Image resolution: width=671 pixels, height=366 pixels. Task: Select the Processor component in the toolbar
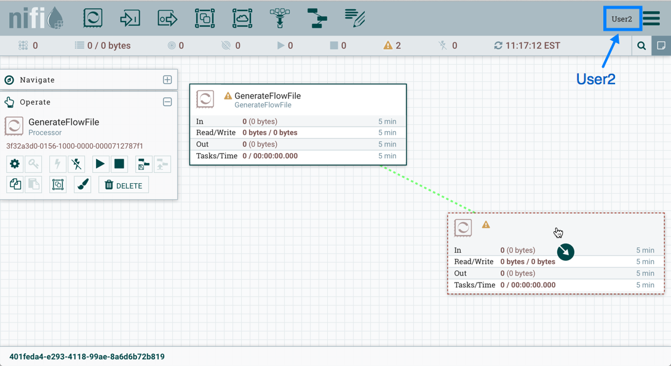point(93,18)
